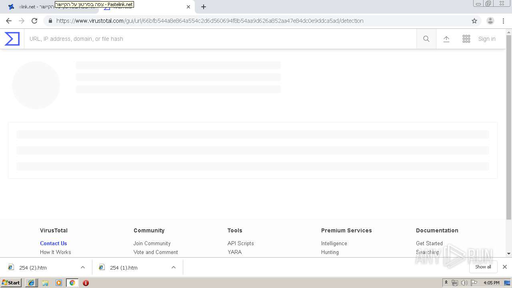Open the Intelligence link

(x=334, y=243)
